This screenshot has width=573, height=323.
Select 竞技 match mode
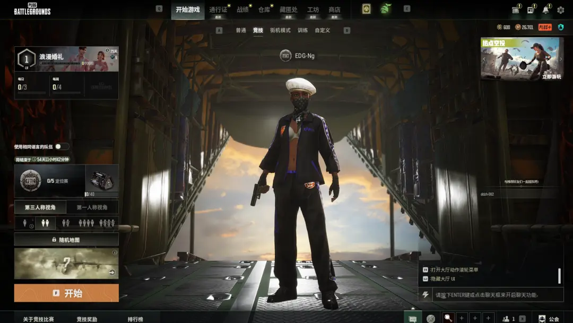coord(258,30)
